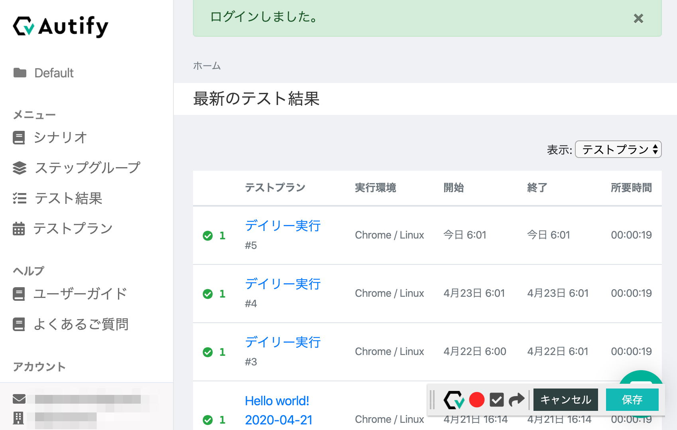Click green success status icon for デイリー実行 #5

click(x=208, y=236)
